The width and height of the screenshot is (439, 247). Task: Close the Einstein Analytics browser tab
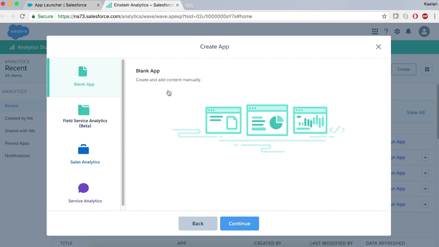point(177,5)
